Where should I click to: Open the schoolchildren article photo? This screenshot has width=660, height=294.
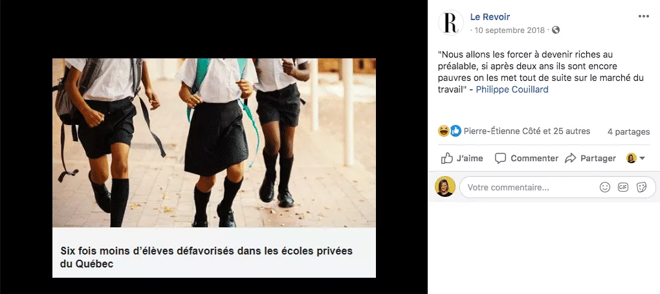pyautogui.click(x=214, y=142)
